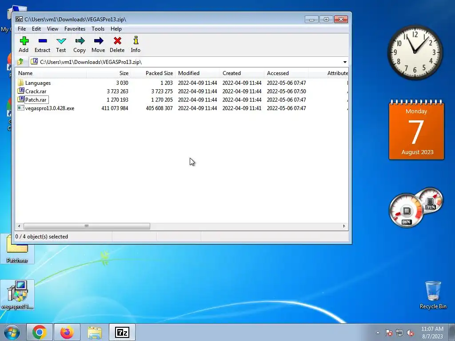The width and height of the screenshot is (455, 341).
Task: Sort by the Size column header
Action: coord(108,73)
